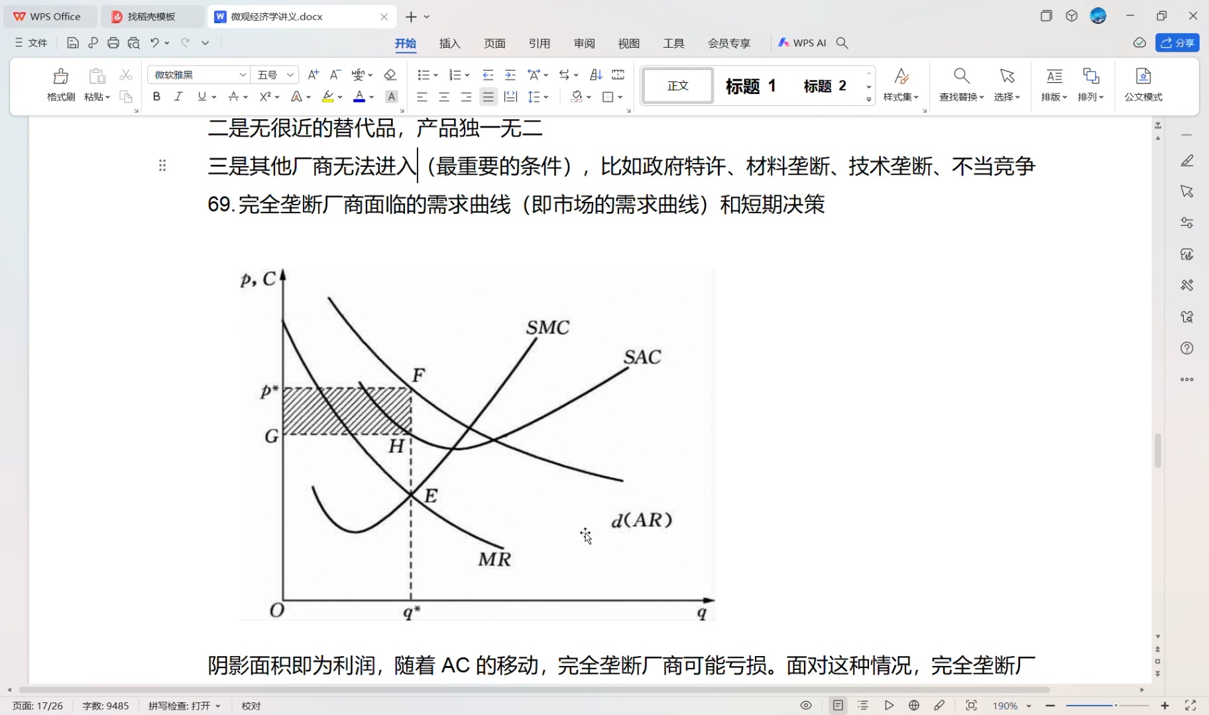Toggle the bulleted list formatting
The height and width of the screenshot is (715, 1209).
[423, 75]
